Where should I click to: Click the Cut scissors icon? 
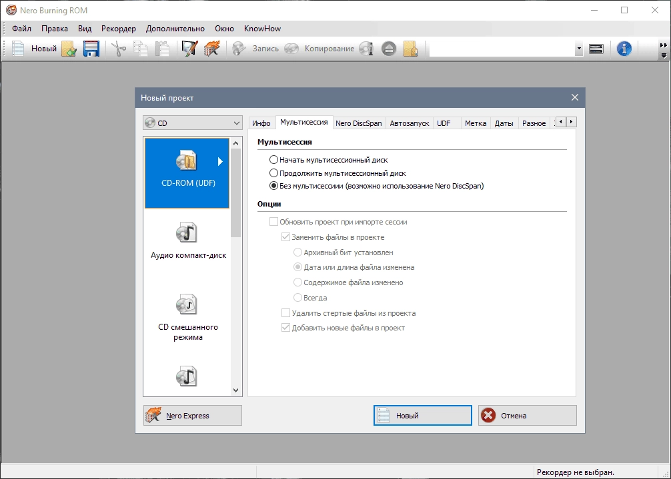[x=118, y=49]
